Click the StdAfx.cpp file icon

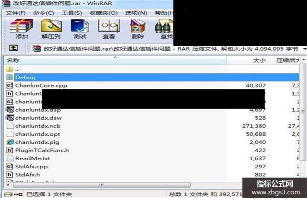pos(10,166)
